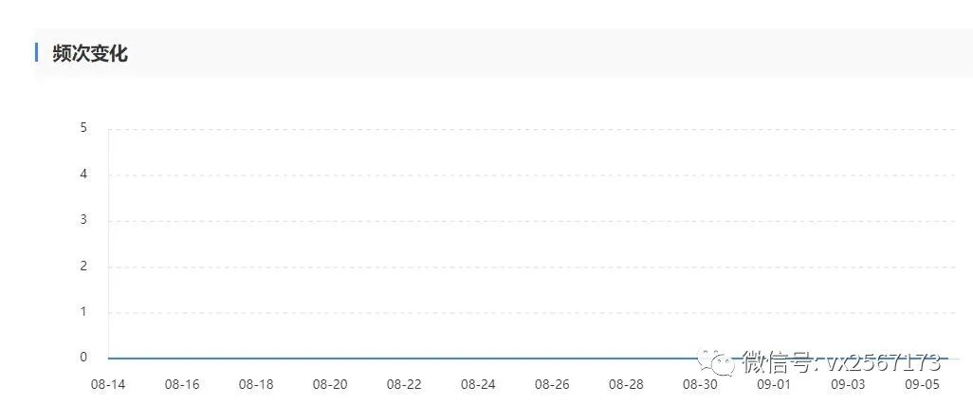
Task: Select the 08-20 date label
Action: click(330, 384)
